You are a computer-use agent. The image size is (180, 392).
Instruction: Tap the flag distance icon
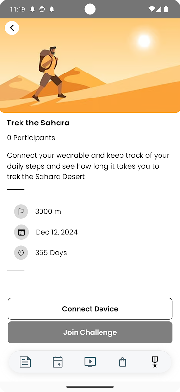[x=21, y=212]
